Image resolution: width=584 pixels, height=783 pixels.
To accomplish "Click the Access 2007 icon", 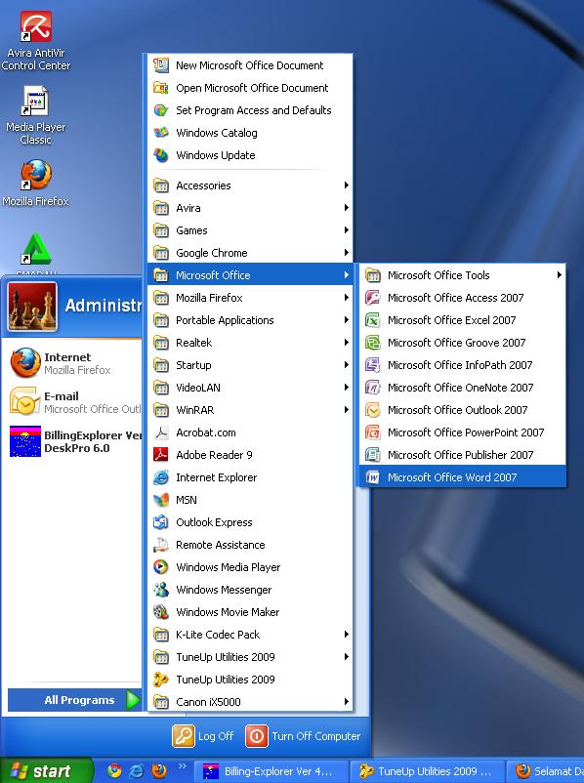I will 373,298.
